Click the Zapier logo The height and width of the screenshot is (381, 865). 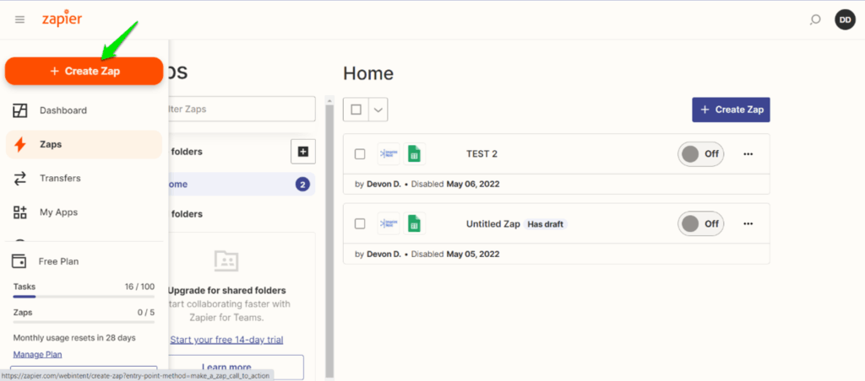click(x=62, y=19)
